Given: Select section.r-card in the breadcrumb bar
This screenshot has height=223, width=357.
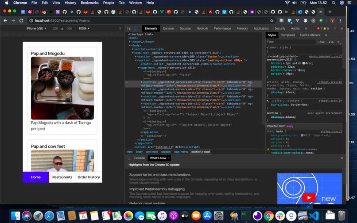Looking at the screenshot, I should point(201,152).
